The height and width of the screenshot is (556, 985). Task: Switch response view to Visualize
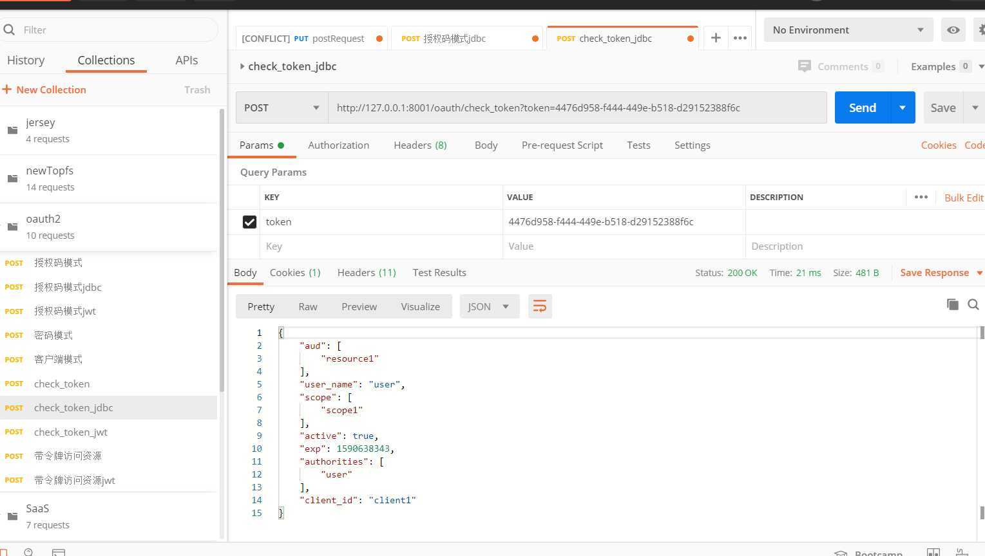[421, 306]
